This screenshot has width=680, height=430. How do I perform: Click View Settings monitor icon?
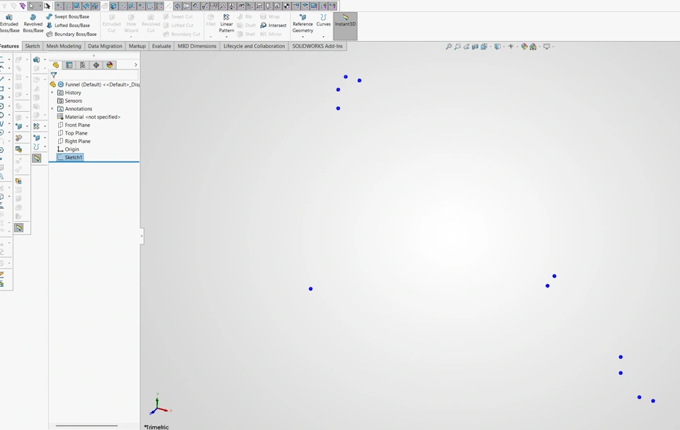coord(546,47)
